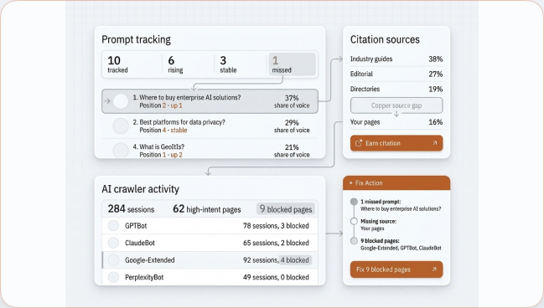Click the '9 blocked pages' step marker in Fix Action
Screen dimensions: 544x308
354,240
